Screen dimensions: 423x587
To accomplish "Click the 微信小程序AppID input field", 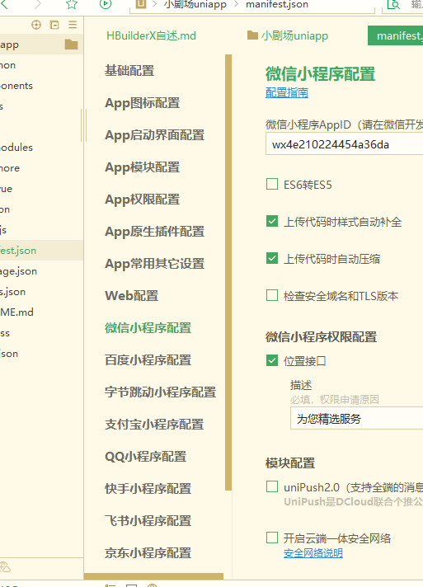I will (x=344, y=144).
